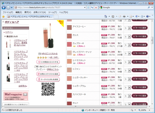Click the Refresh icon next to address bar
This screenshot has width=155, height=113.
[92, 7]
